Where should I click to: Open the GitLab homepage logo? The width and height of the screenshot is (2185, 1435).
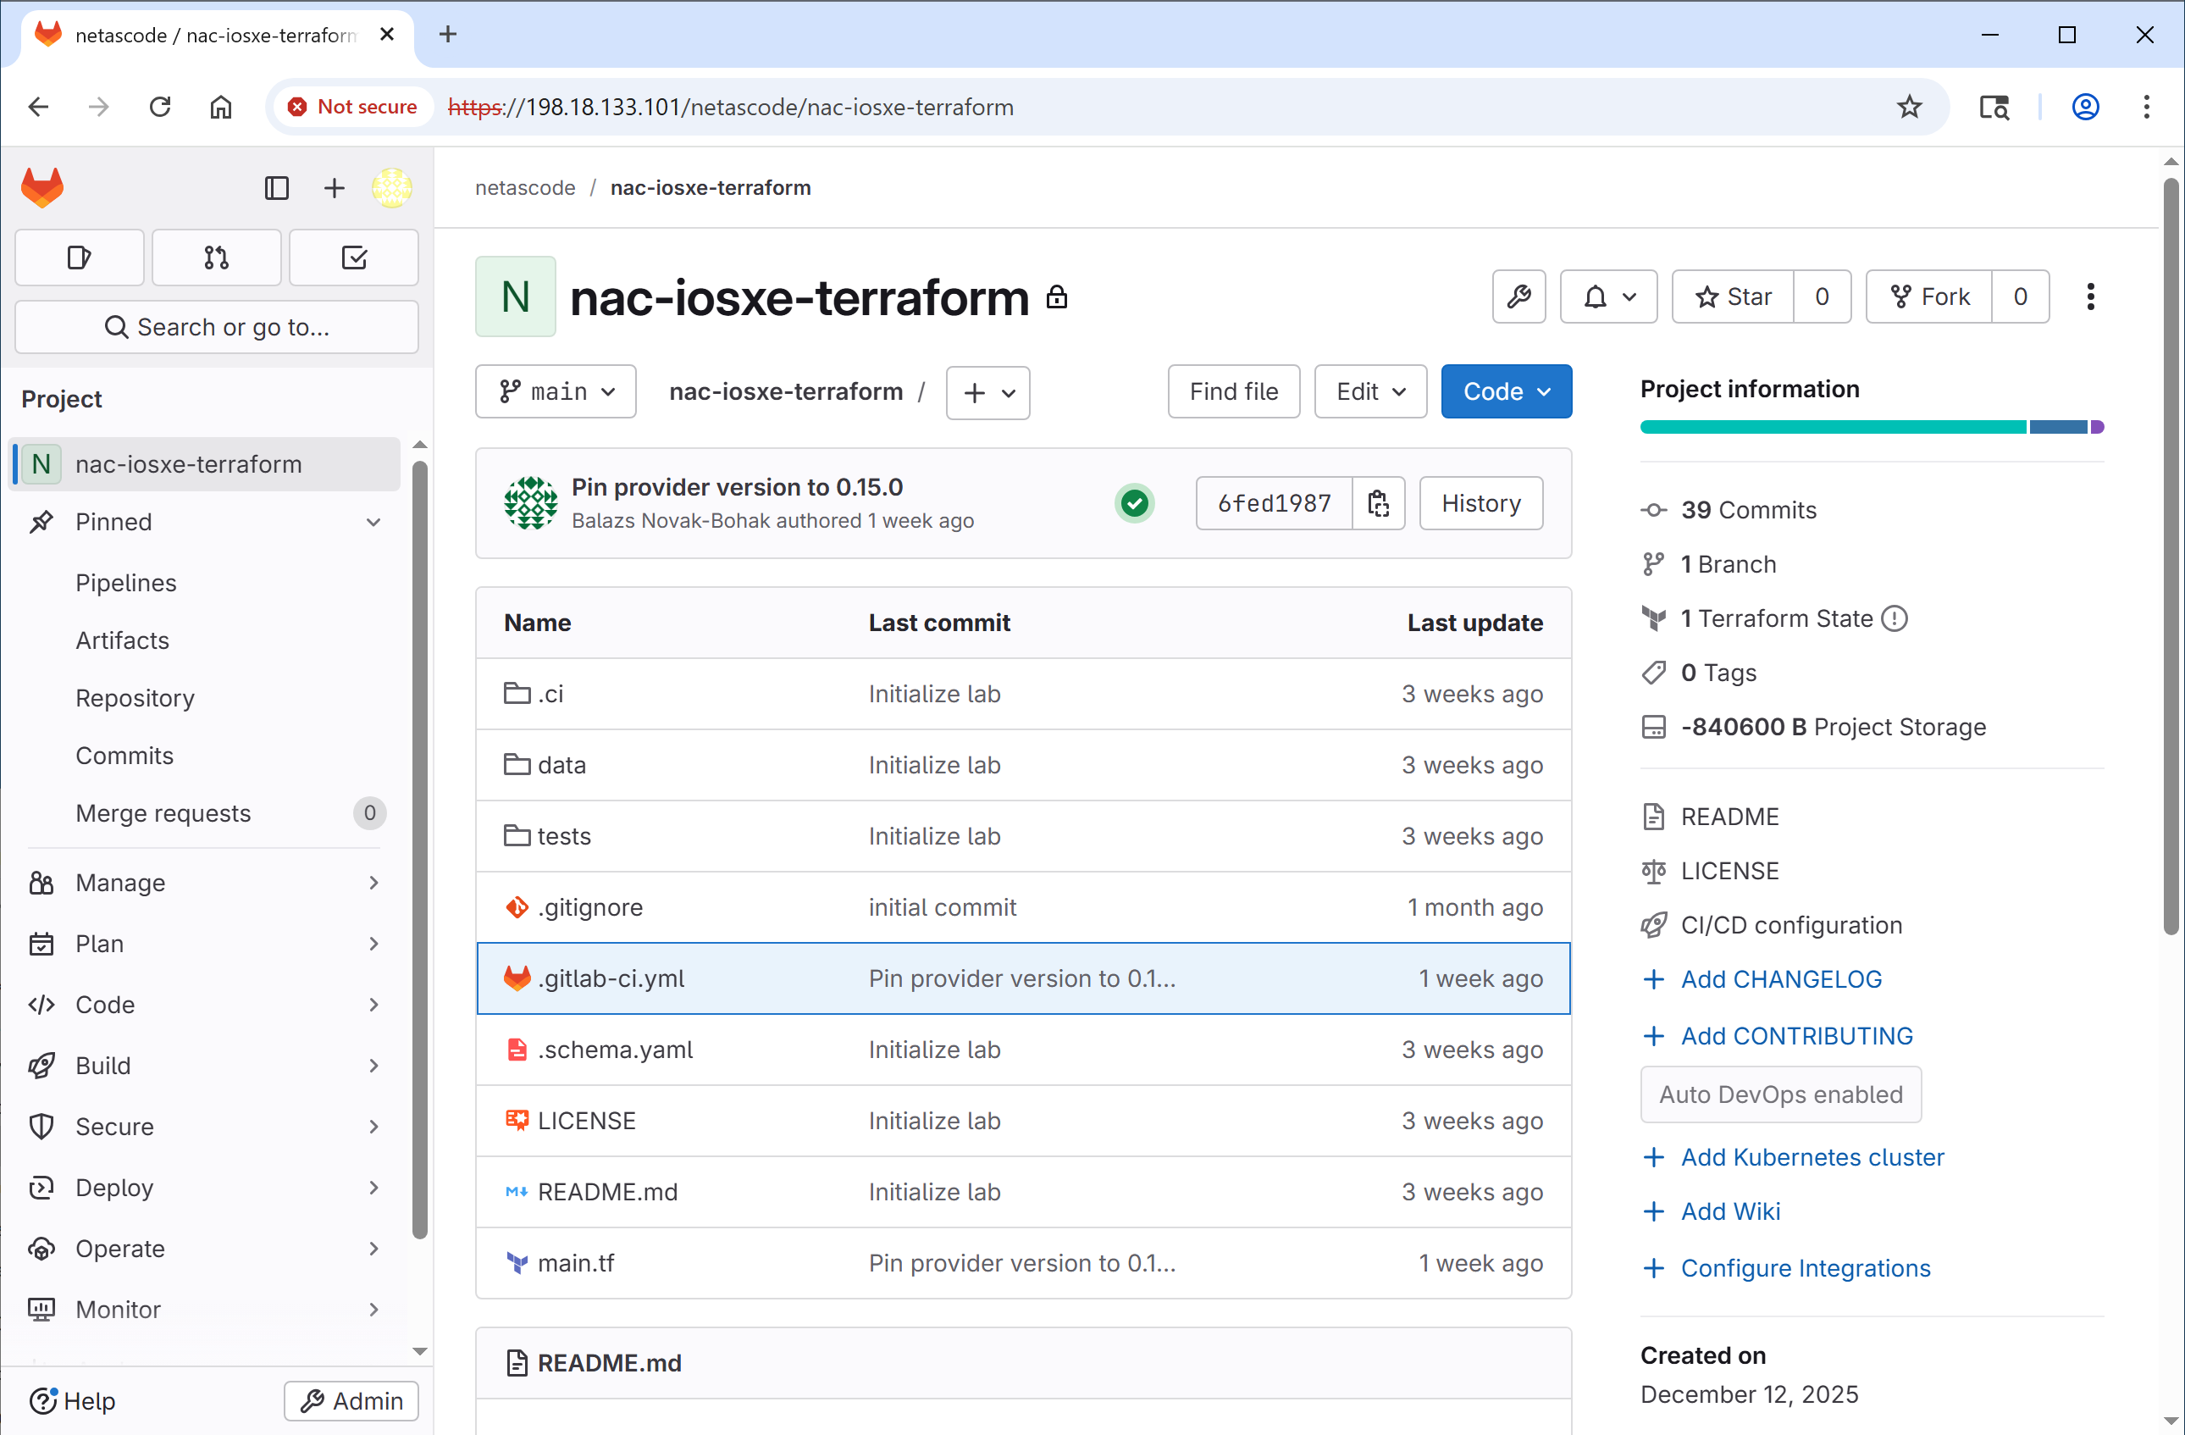(x=42, y=187)
